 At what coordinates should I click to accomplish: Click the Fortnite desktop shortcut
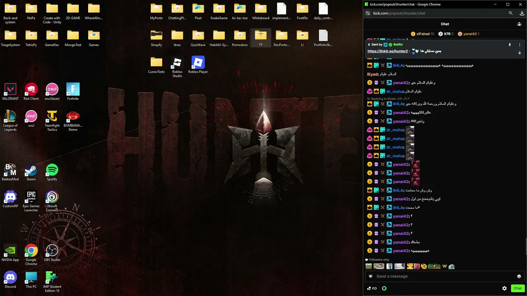73,92
